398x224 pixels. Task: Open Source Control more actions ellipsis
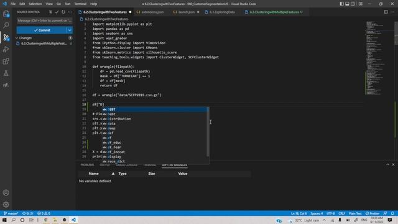[70, 12]
